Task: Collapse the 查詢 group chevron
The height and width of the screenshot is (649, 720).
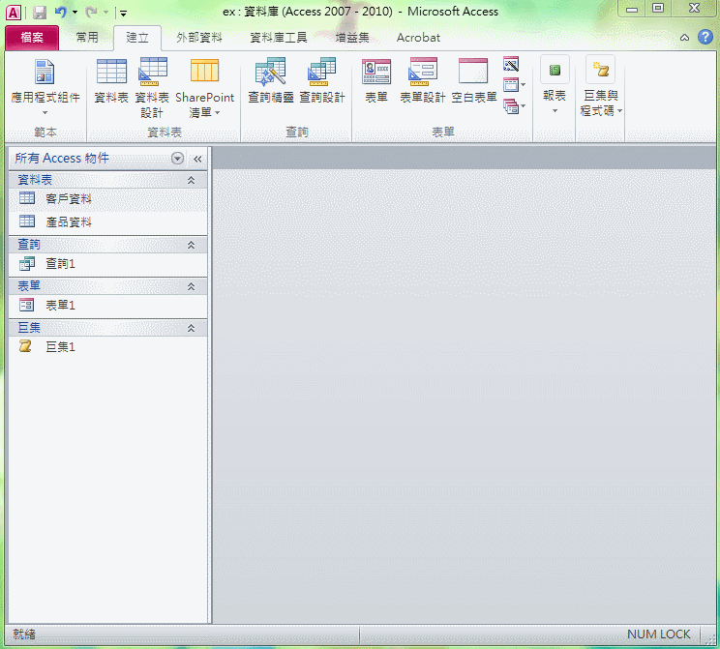Action: point(191,245)
